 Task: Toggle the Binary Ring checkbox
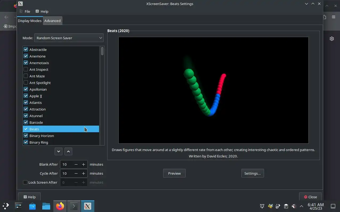click(26, 142)
